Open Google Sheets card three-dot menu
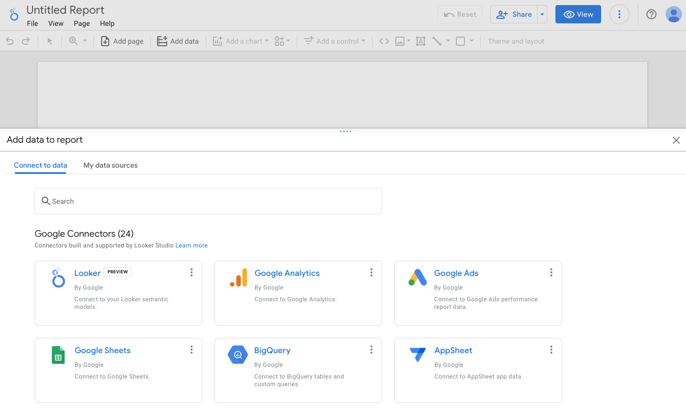Screen dimensions: 686x408 tap(192, 350)
